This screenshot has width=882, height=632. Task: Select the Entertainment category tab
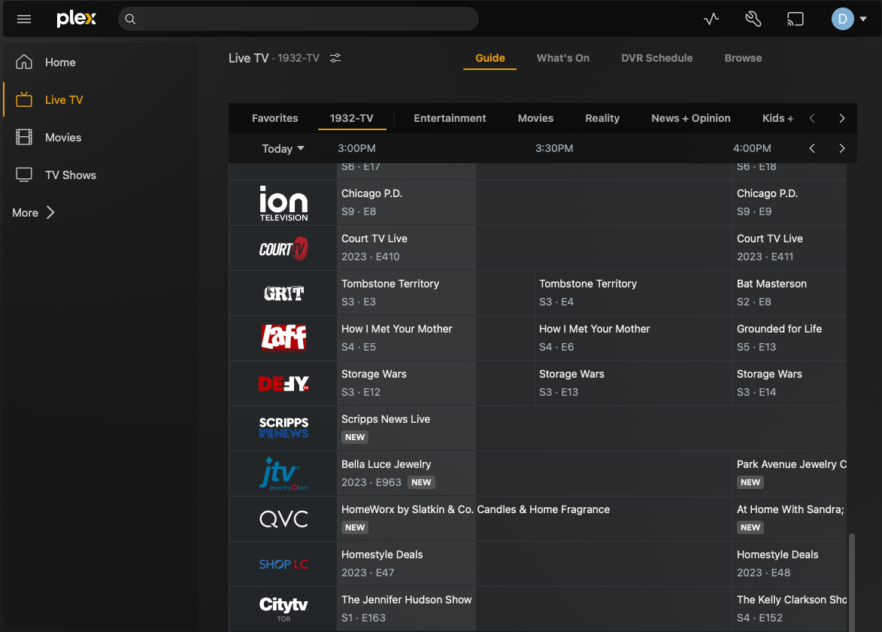pos(450,118)
